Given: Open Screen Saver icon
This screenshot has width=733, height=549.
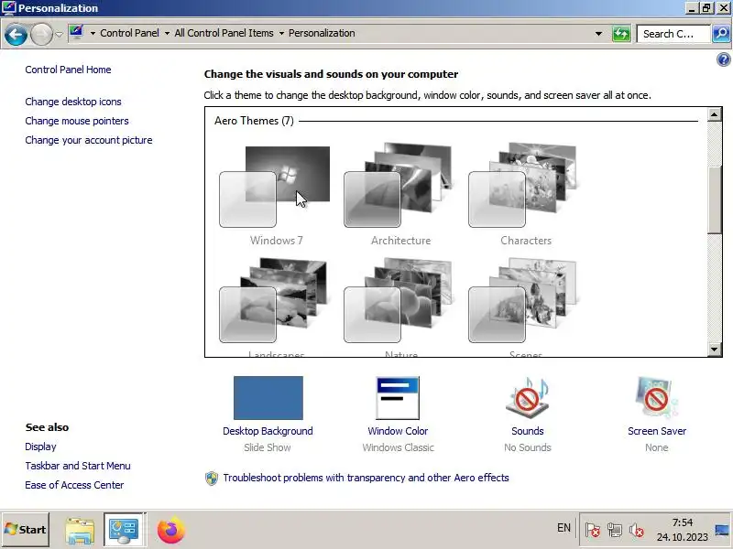Looking at the screenshot, I should (656, 398).
